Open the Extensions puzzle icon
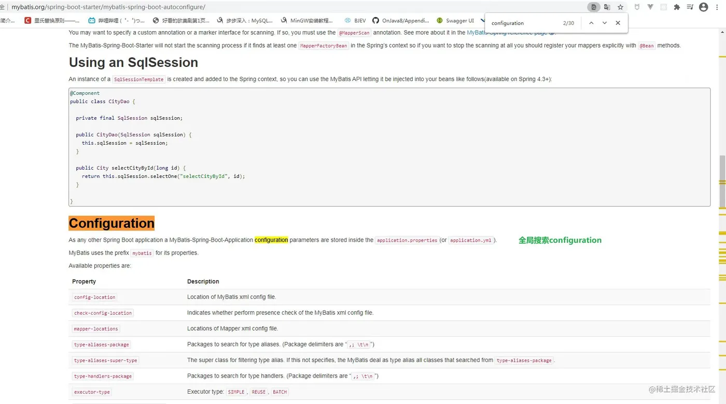Screen dimensions: 726x404 click(677, 7)
